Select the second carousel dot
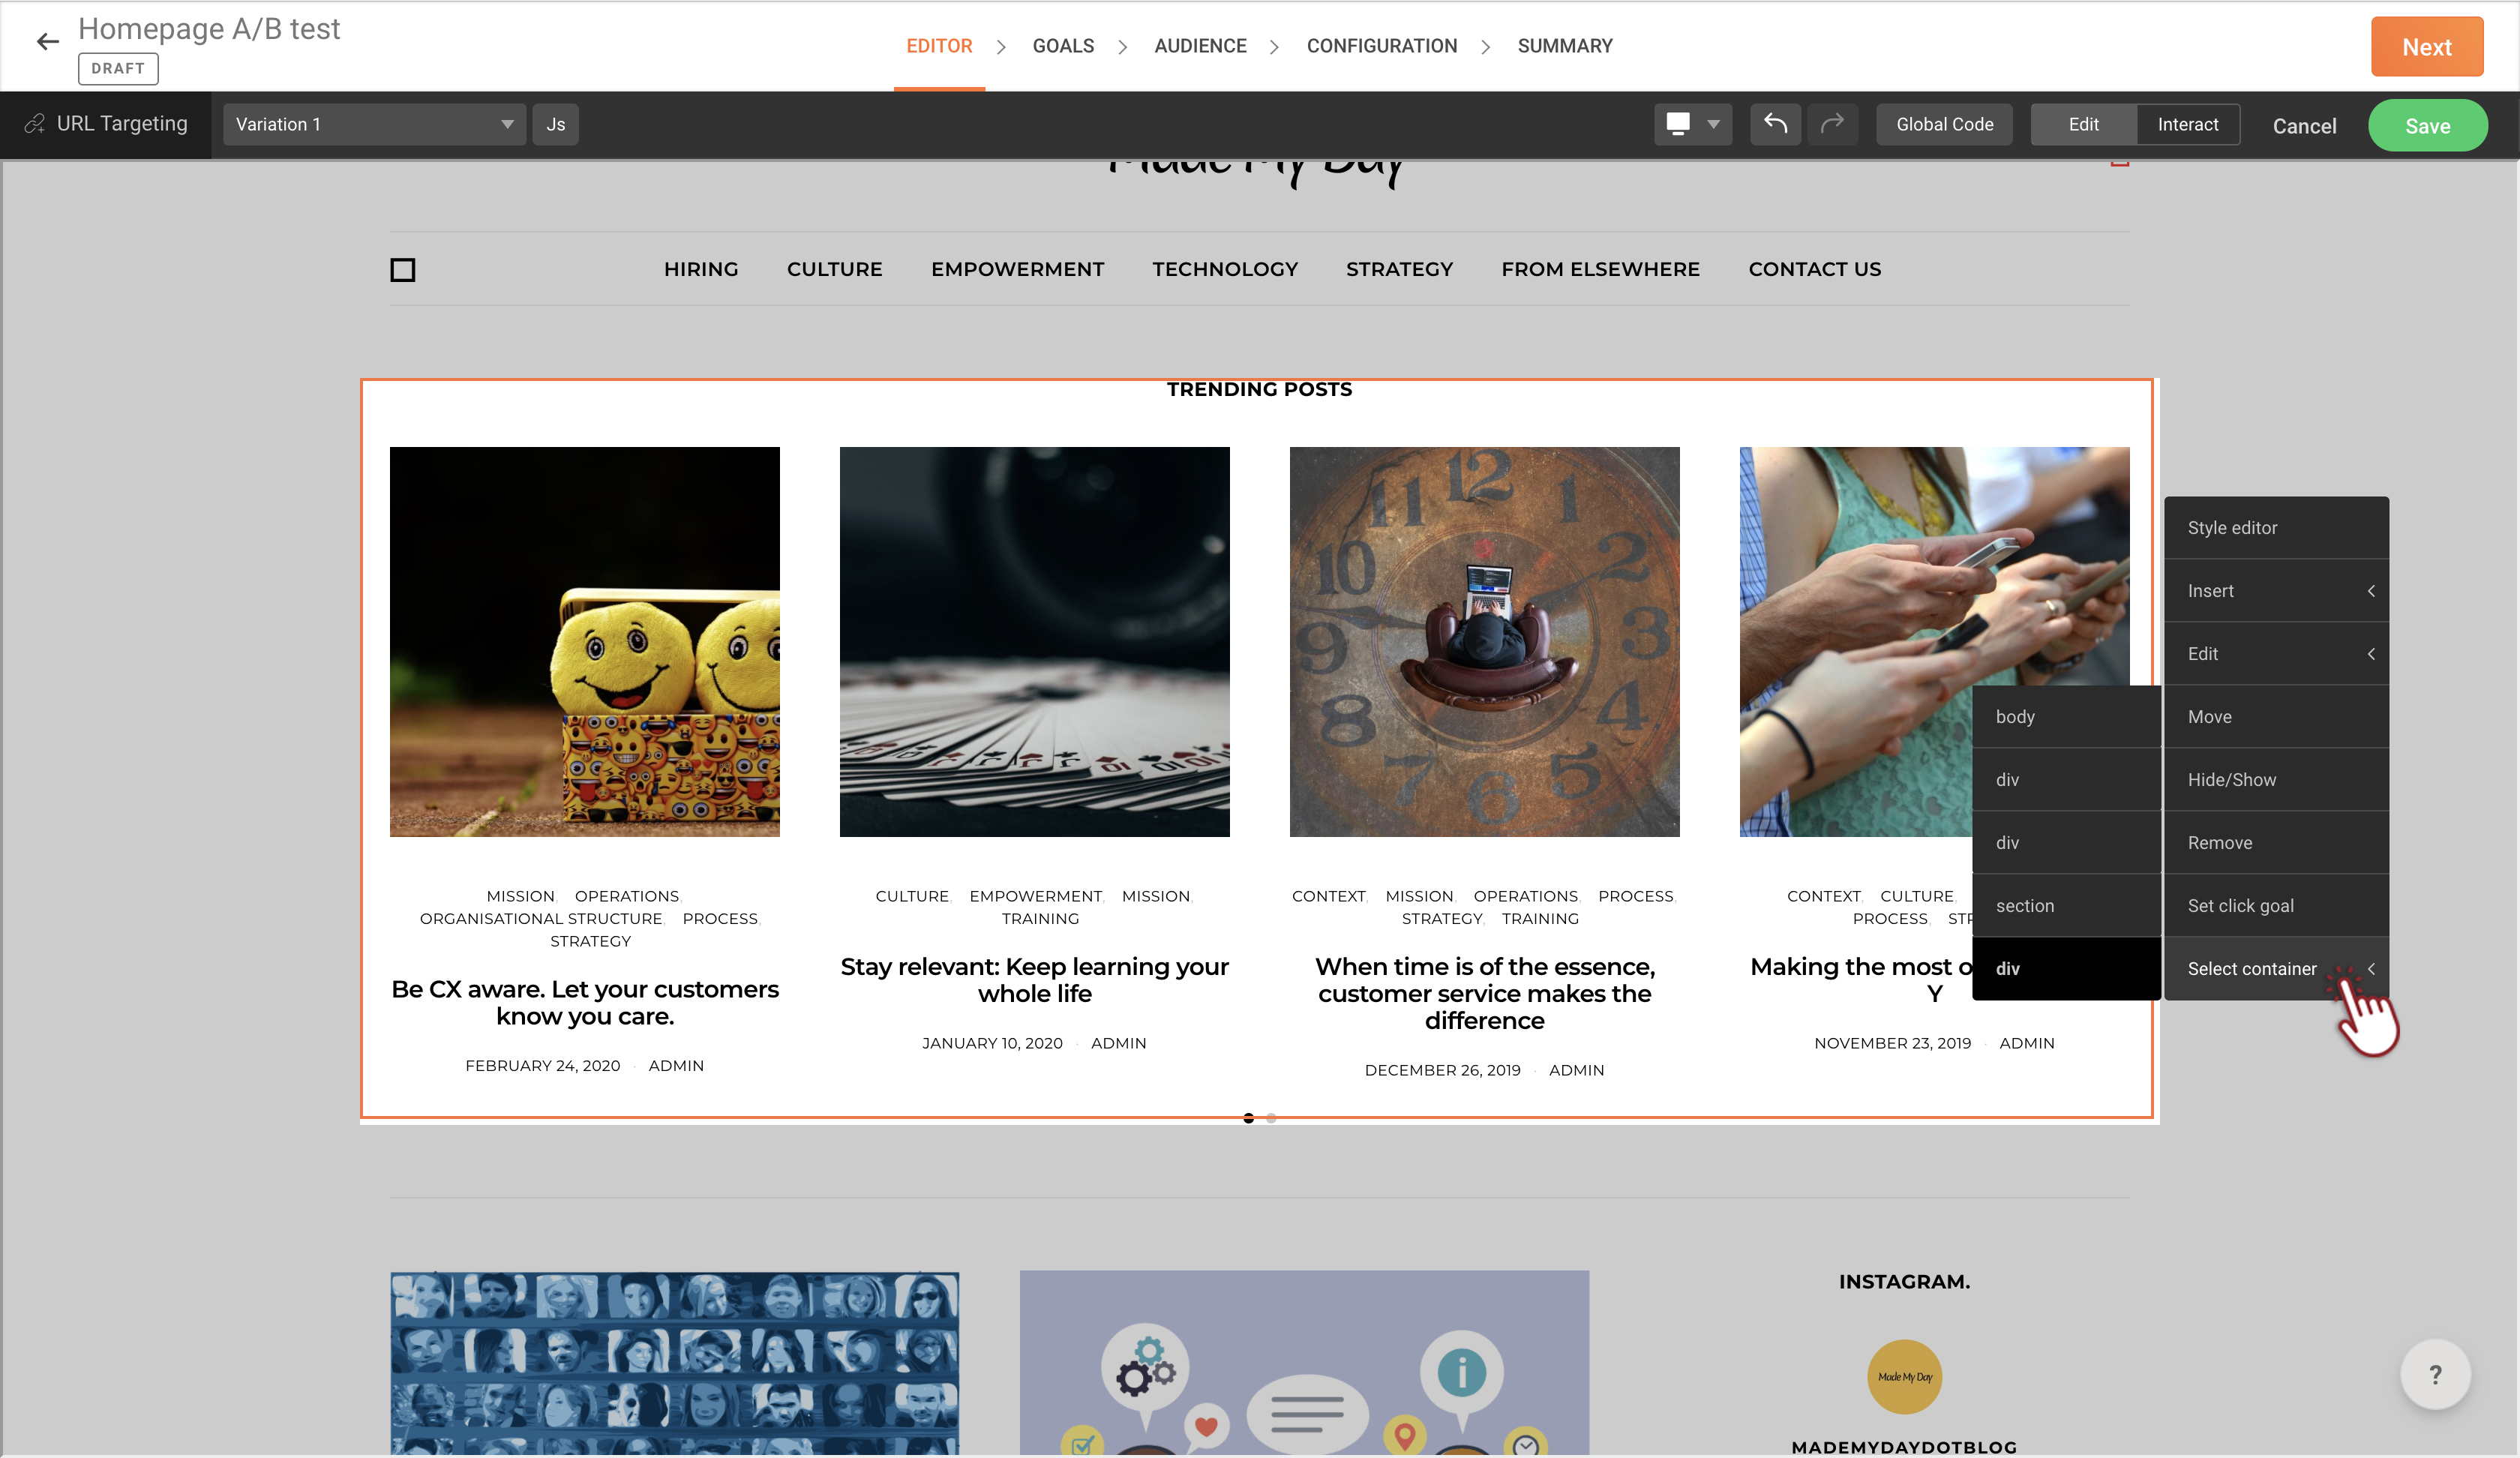 pos(1271,1119)
